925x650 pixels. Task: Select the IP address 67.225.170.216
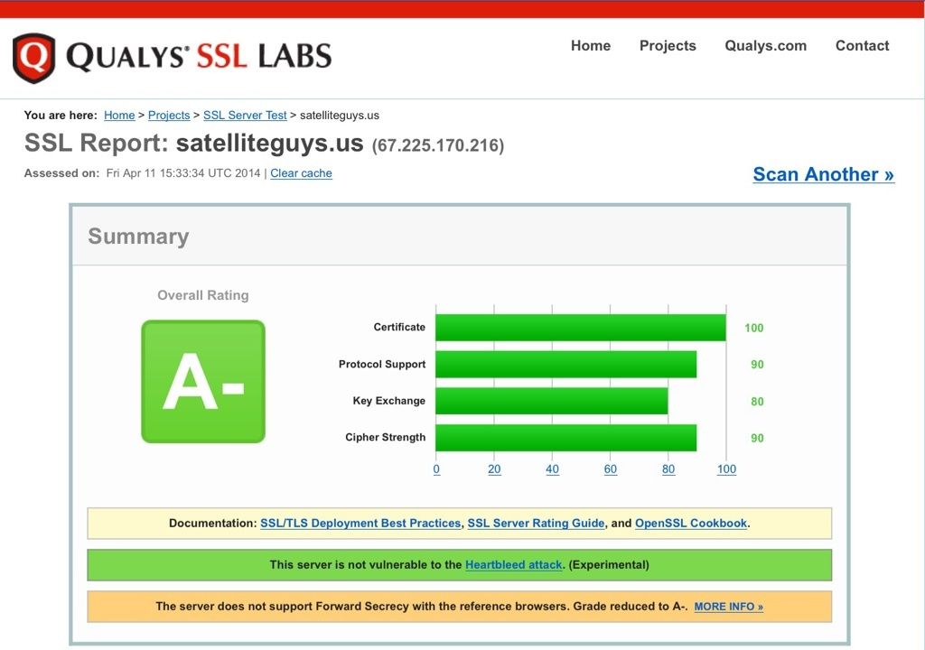pyautogui.click(x=438, y=145)
